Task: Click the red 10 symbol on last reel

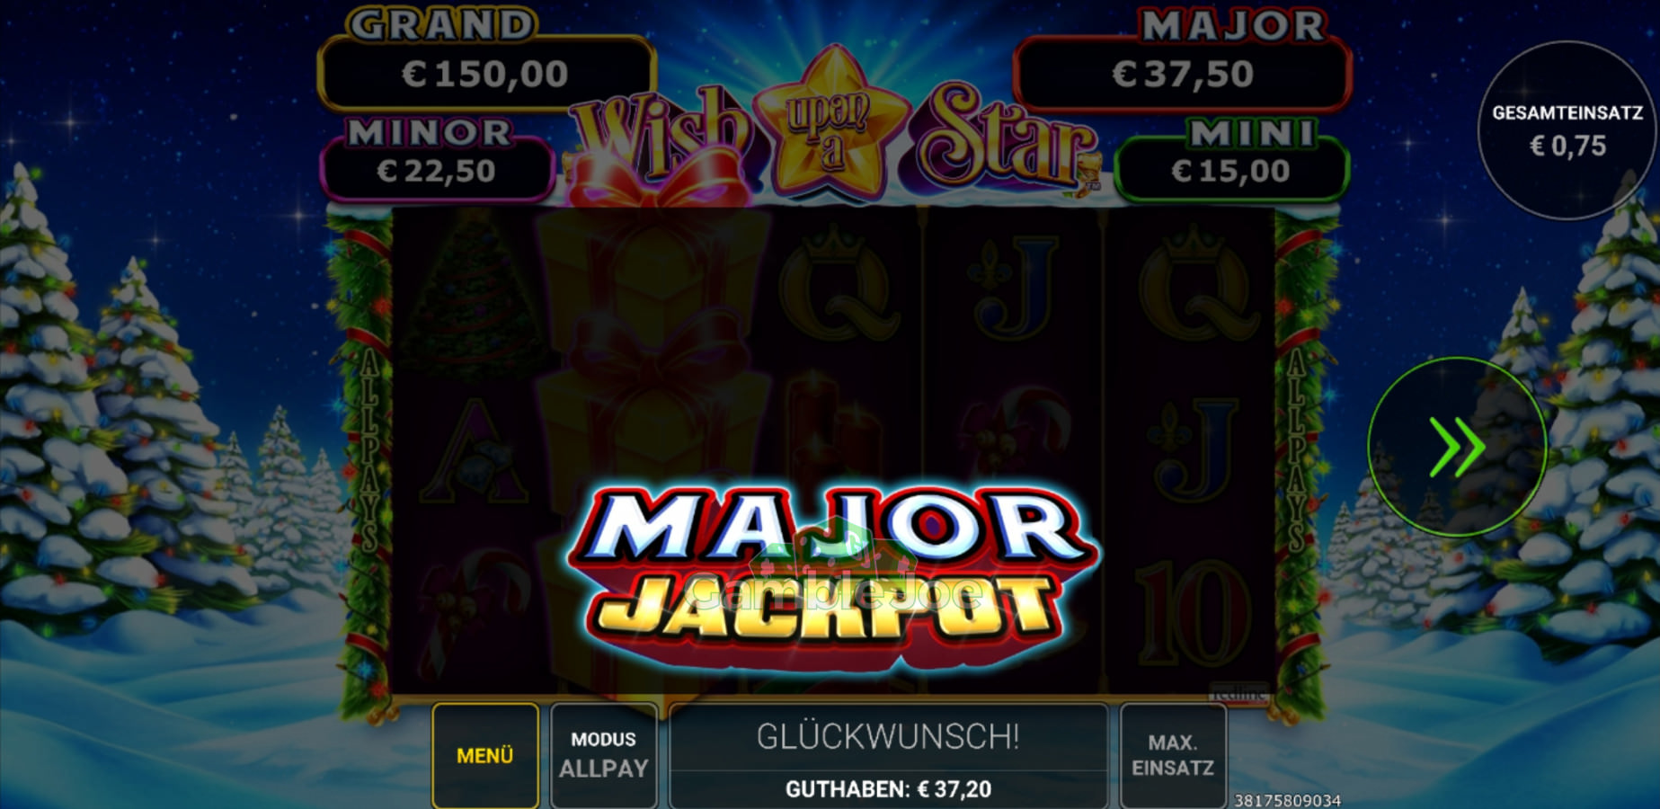Action: point(1194,620)
